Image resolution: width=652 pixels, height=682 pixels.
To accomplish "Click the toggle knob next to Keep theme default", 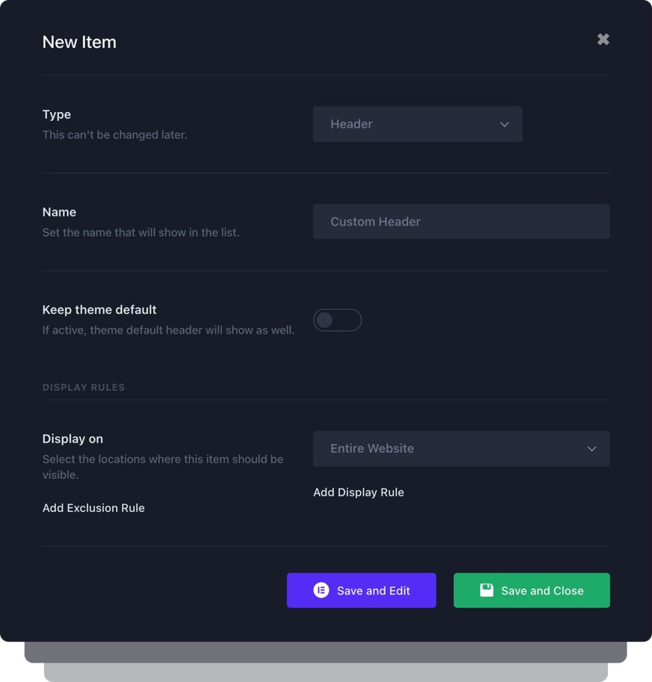I will [x=326, y=320].
